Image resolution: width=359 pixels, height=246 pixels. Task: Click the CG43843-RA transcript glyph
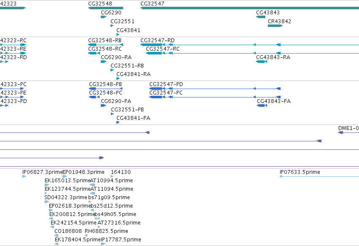click(x=262, y=62)
